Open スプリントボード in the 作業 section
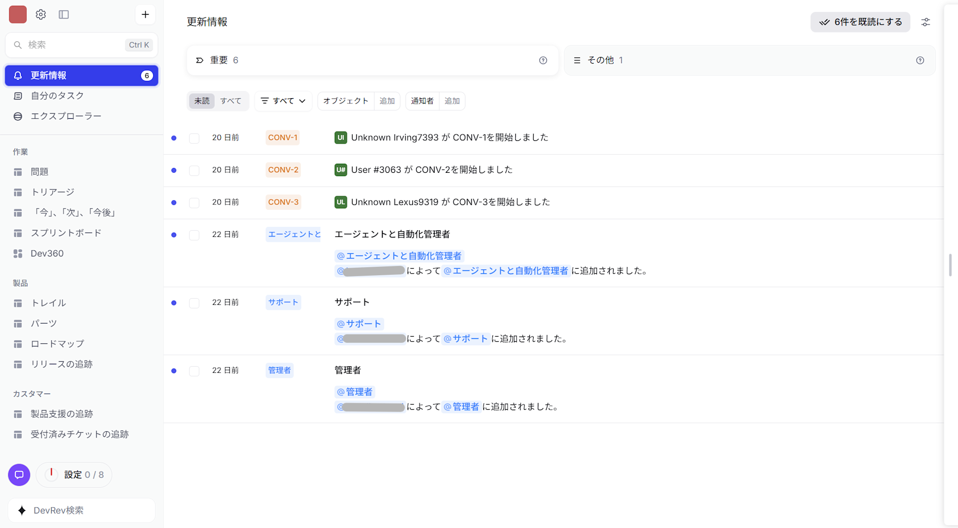 point(66,233)
